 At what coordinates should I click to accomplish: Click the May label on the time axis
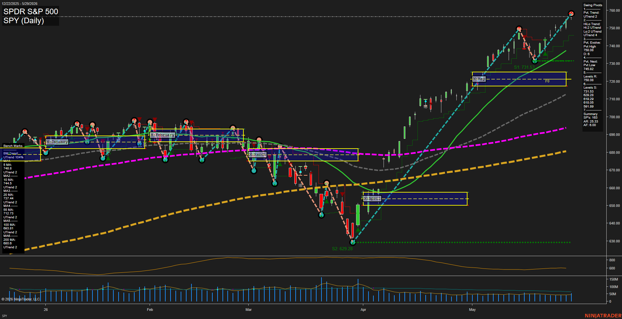[472, 310]
